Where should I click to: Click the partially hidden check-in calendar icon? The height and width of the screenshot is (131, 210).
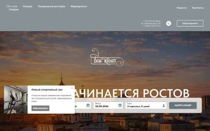coord(88,105)
